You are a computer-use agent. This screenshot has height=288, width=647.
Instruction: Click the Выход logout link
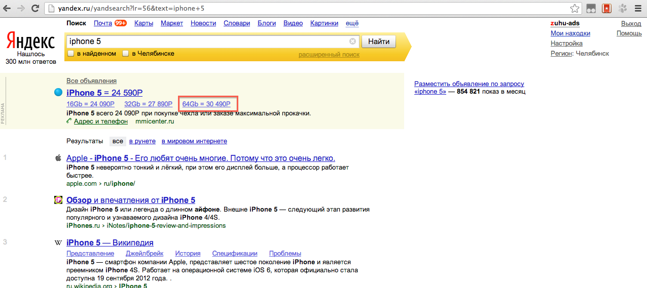pyautogui.click(x=631, y=23)
